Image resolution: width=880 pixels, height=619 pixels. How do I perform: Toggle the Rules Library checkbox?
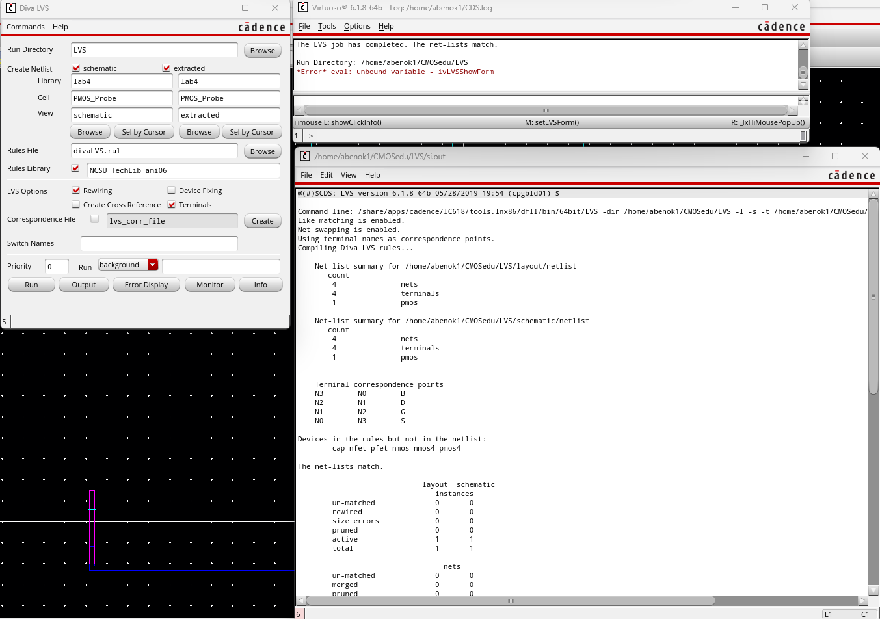(x=75, y=168)
